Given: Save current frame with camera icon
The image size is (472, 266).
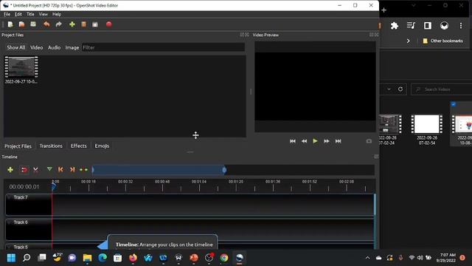Looking at the screenshot, I should 369,141.
